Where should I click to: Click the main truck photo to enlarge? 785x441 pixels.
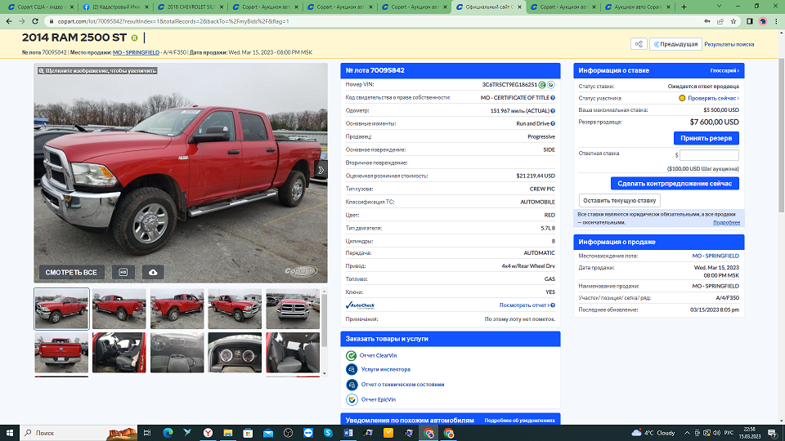(181, 173)
